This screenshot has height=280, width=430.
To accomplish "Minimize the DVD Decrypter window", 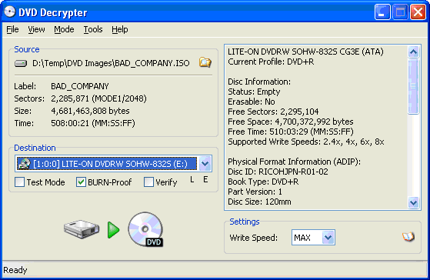I will (x=382, y=12).
